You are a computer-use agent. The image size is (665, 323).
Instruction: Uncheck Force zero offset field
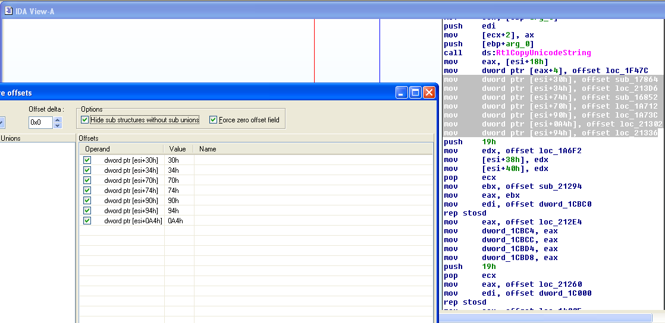tap(214, 120)
